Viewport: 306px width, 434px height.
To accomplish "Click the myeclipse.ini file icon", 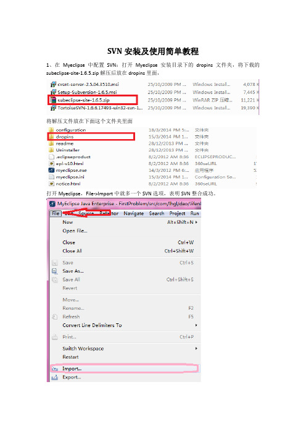I will click(51, 177).
